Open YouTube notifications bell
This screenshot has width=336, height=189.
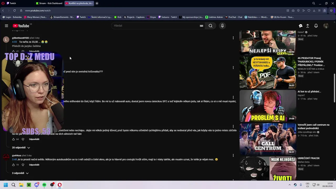coord(316,26)
